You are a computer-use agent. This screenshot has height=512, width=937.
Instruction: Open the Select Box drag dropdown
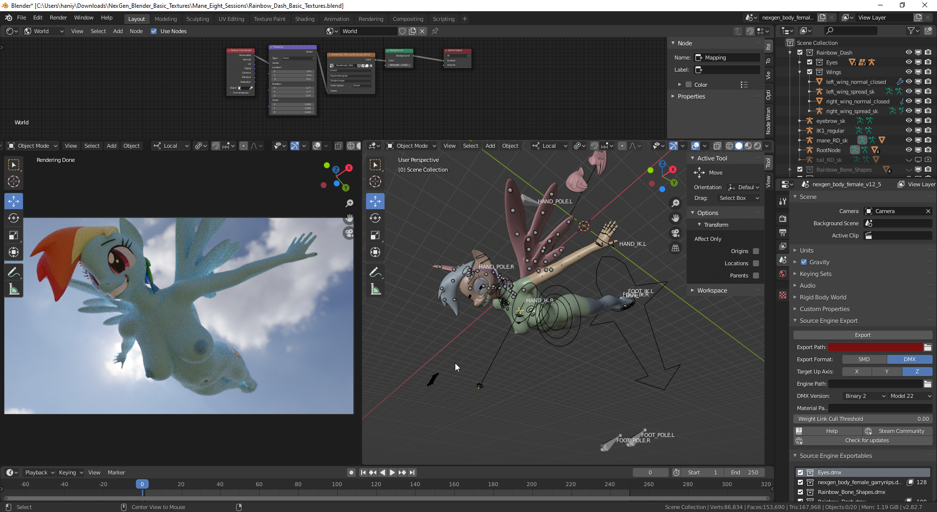coord(738,198)
